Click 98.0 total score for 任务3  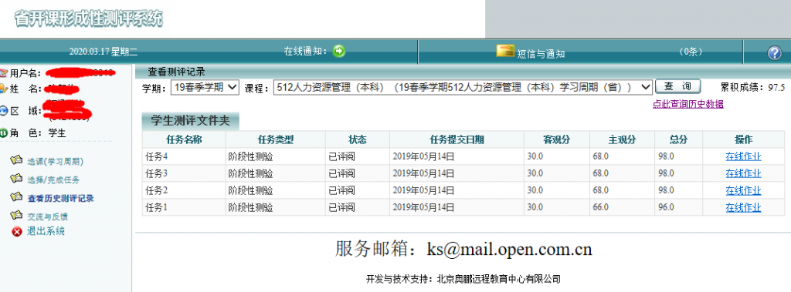(666, 173)
